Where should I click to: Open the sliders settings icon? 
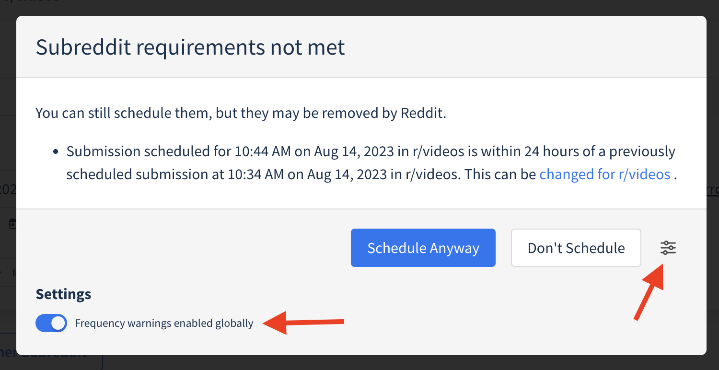coord(668,248)
